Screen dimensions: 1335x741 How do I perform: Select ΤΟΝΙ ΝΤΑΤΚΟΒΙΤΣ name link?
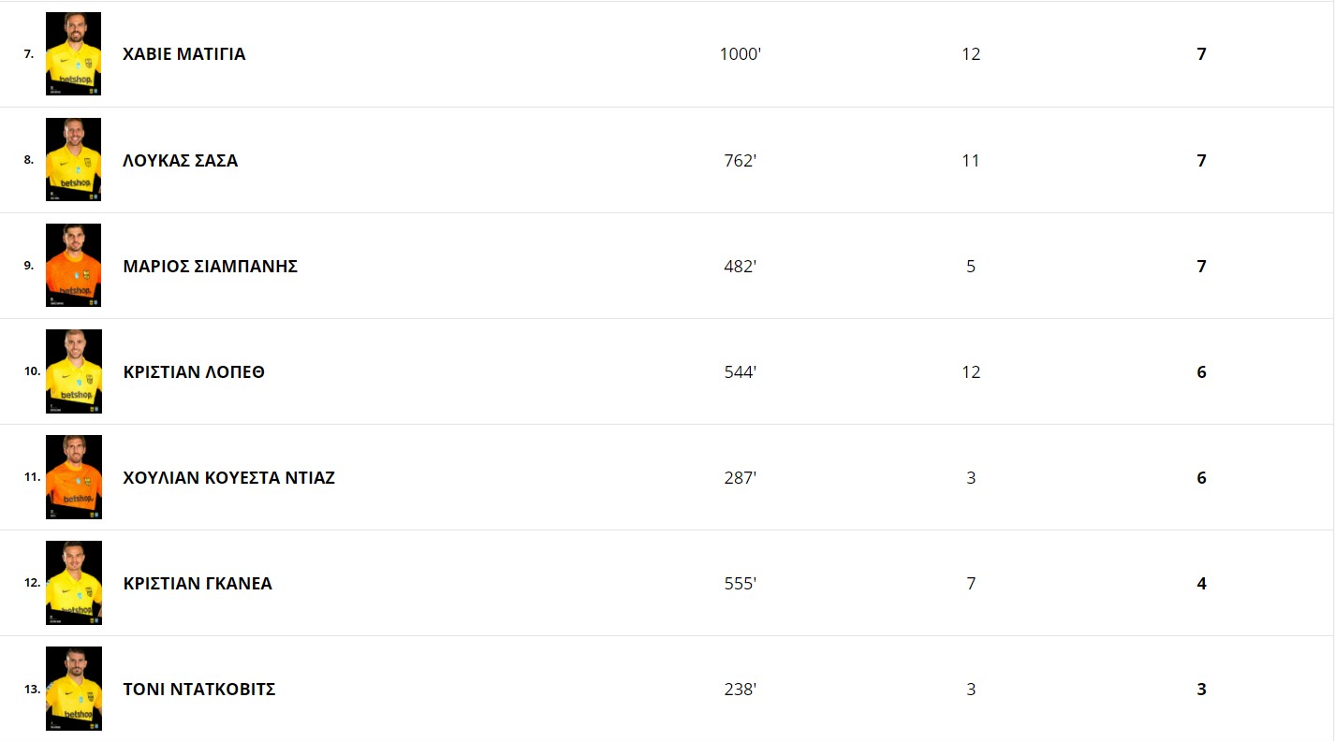[x=199, y=690]
